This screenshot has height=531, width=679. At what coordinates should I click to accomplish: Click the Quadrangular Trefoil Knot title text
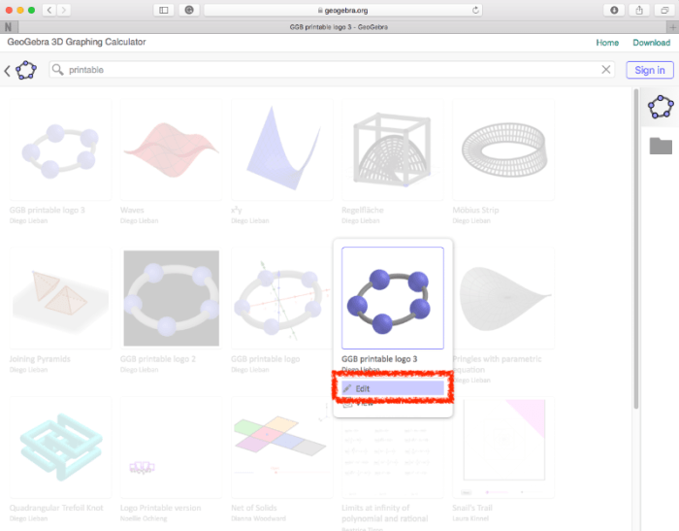point(56,508)
